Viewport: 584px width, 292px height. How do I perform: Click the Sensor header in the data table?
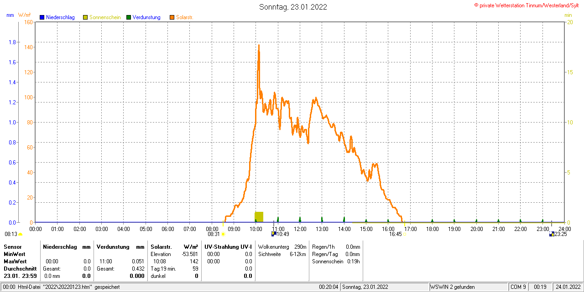[12, 246]
